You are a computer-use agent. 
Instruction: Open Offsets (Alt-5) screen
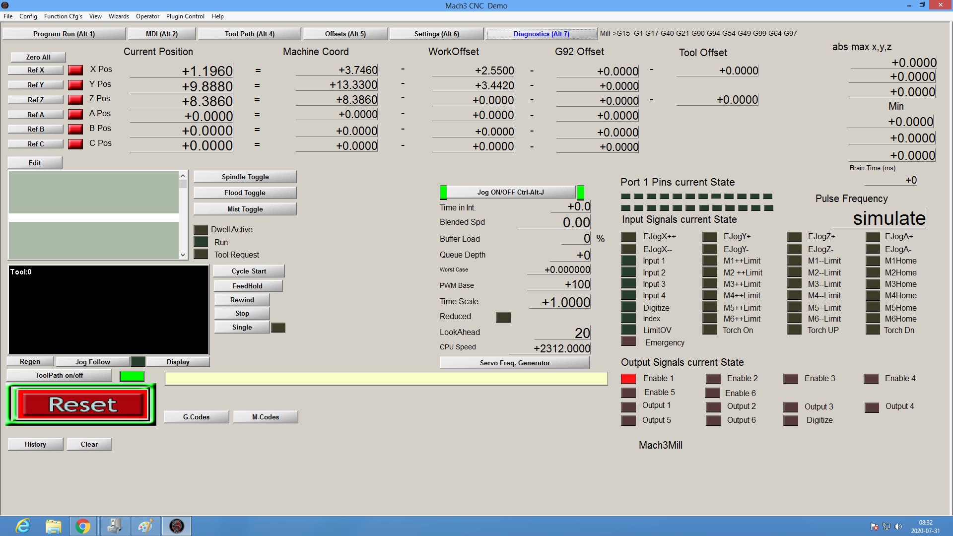point(345,34)
